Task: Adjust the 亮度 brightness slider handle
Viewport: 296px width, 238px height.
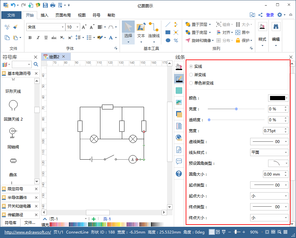Action: point(236,109)
